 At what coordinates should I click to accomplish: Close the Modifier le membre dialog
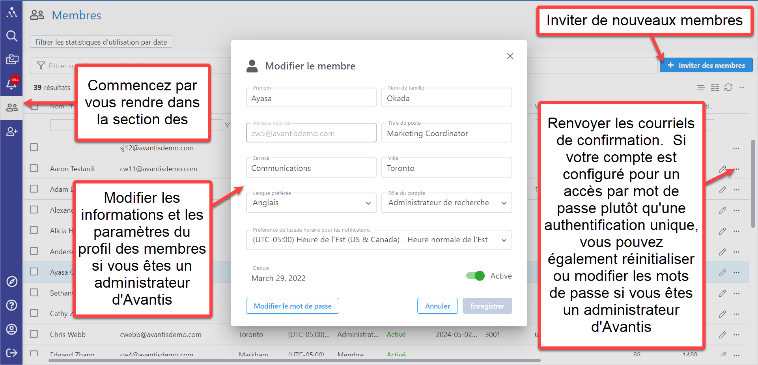(510, 56)
